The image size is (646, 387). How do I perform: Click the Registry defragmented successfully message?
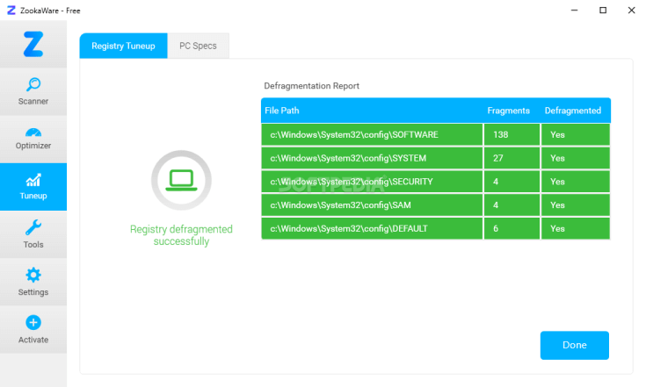[x=181, y=235]
